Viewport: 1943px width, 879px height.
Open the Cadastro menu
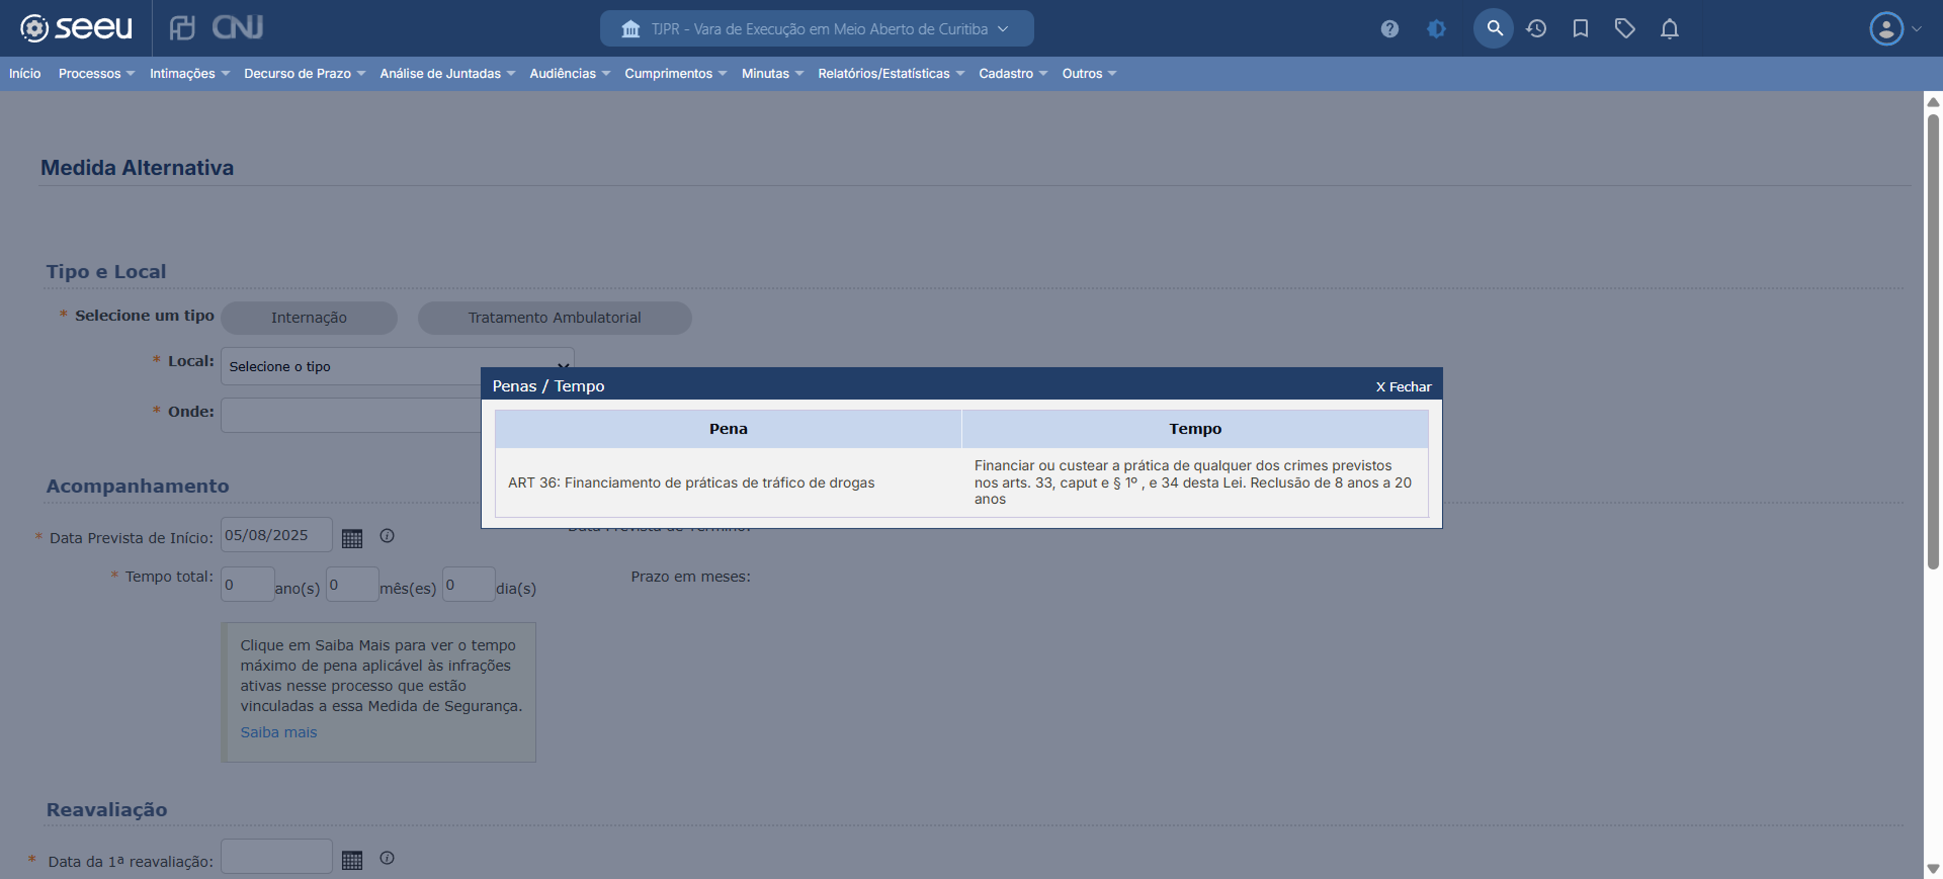[x=1013, y=73]
